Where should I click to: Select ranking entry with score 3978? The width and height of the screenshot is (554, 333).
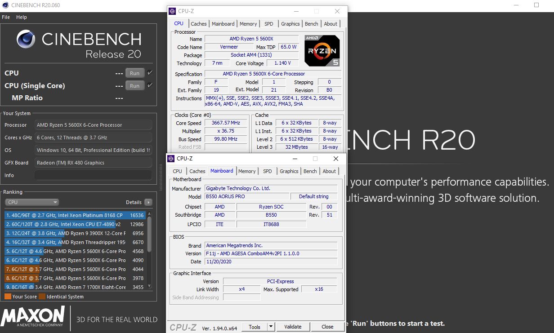(x=75, y=278)
